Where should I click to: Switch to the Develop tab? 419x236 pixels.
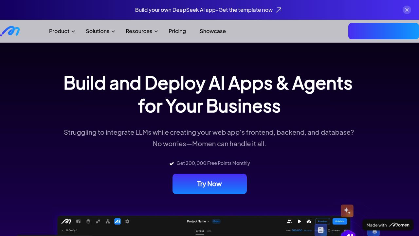(x=200, y=231)
